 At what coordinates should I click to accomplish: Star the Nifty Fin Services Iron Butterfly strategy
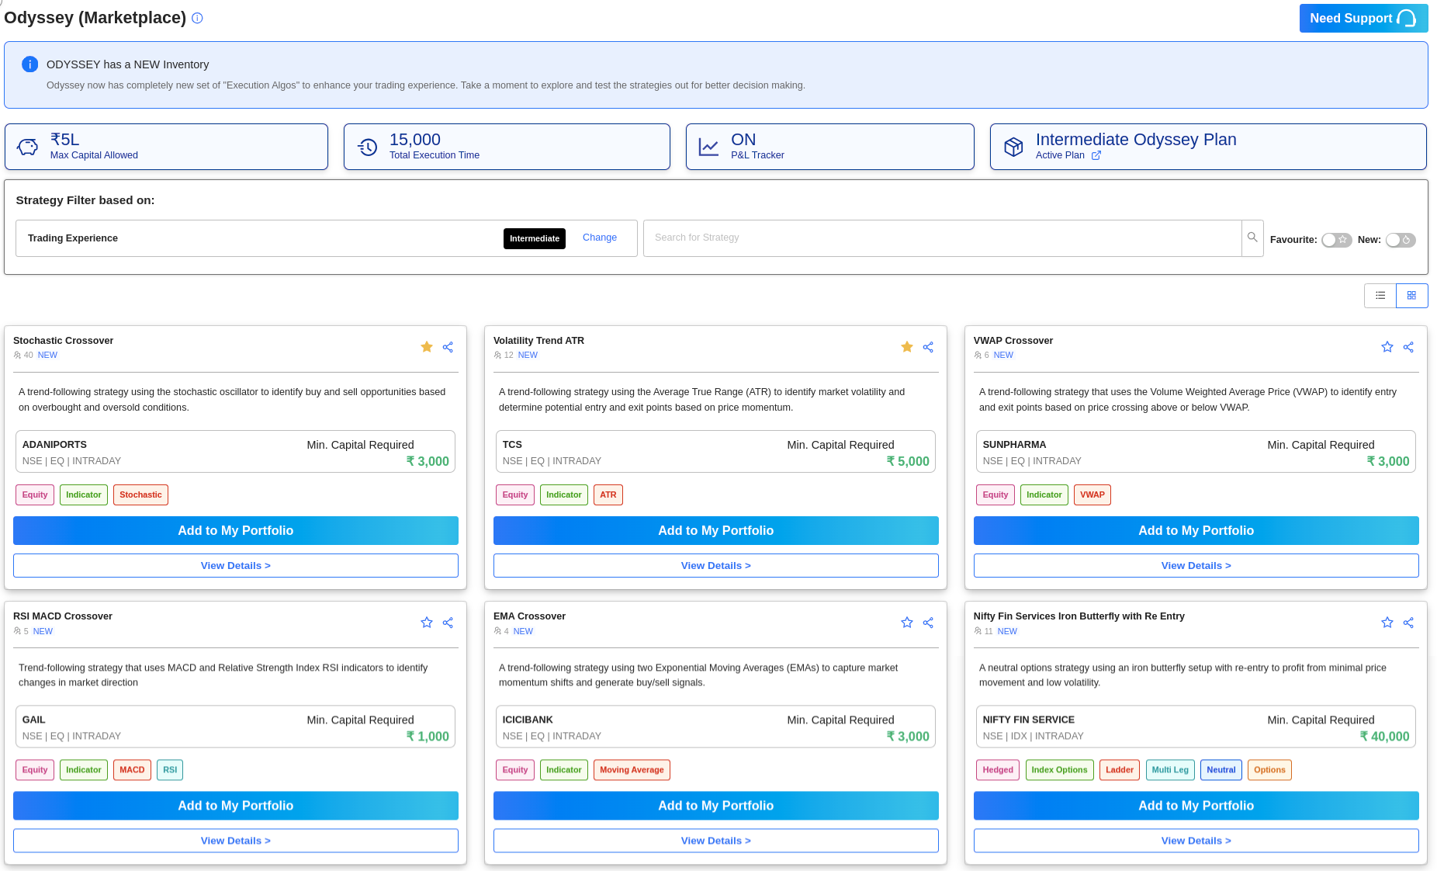[x=1387, y=623]
